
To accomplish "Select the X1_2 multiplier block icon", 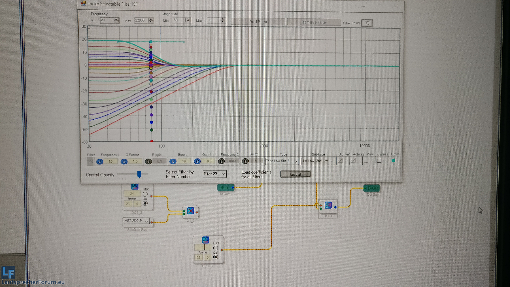I will (x=190, y=211).
